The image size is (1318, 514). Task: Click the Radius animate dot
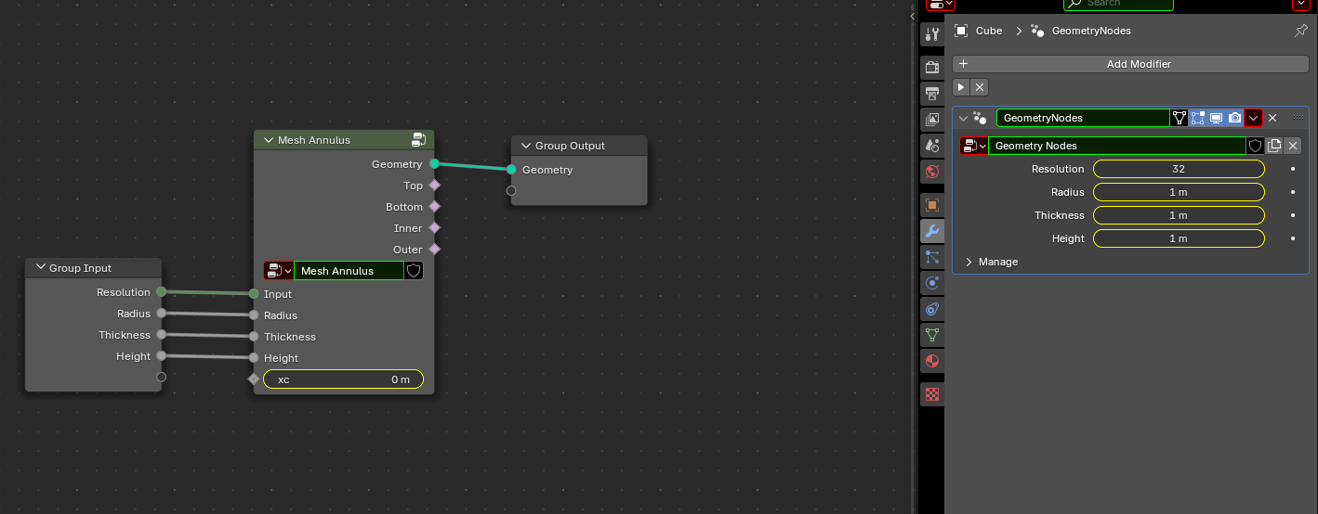point(1293,192)
